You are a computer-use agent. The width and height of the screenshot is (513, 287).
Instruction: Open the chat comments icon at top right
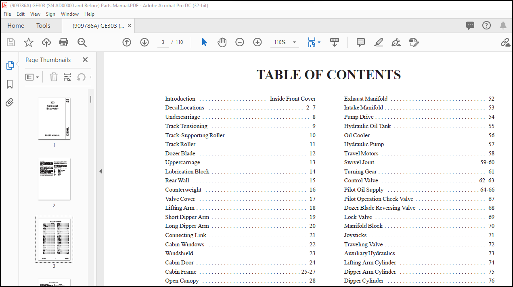point(470,25)
